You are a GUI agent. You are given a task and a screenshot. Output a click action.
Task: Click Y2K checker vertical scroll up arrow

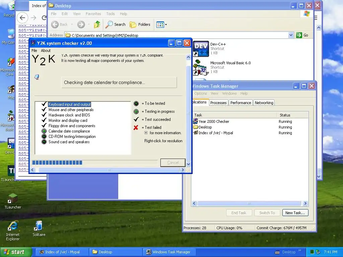point(188,57)
